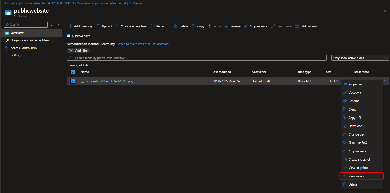Viewport: 390px width, 193px height.
Task: Collapse the left navigation pane
Action: (x=58, y=25)
